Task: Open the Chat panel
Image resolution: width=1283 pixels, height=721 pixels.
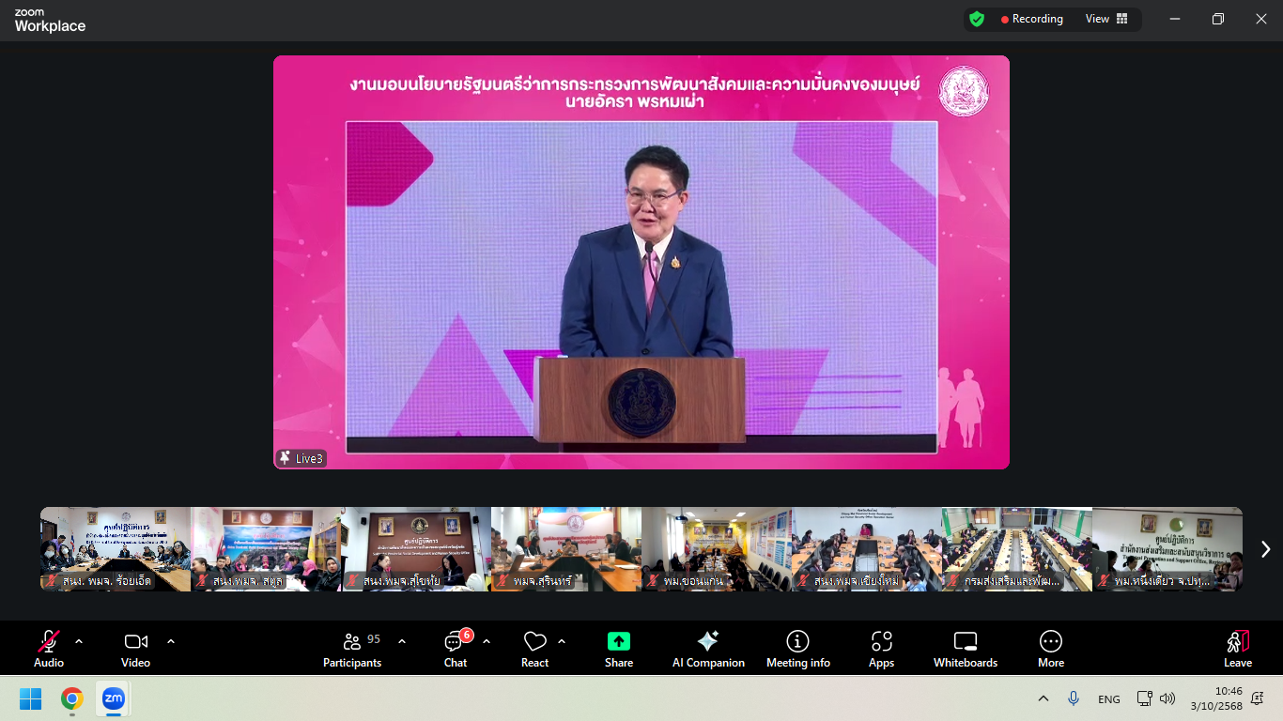Action: pos(456,647)
